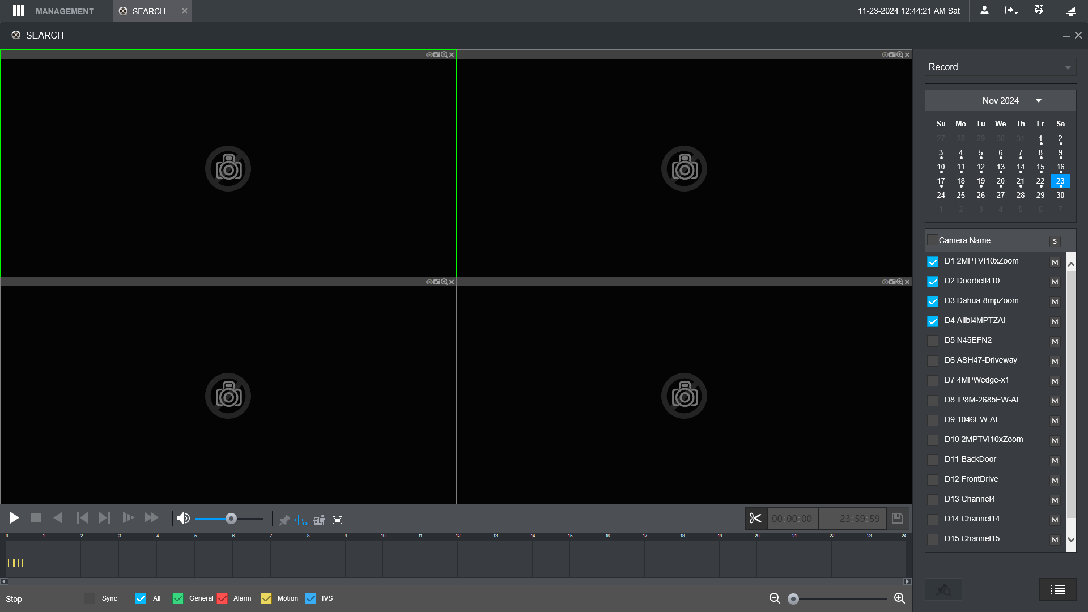Enable fast forward playback
Viewport: 1088px width, 612px height.
pos(151,518)
